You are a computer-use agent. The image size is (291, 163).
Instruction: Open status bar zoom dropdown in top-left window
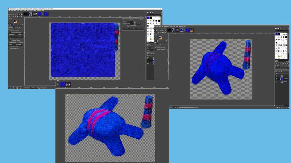36,88
